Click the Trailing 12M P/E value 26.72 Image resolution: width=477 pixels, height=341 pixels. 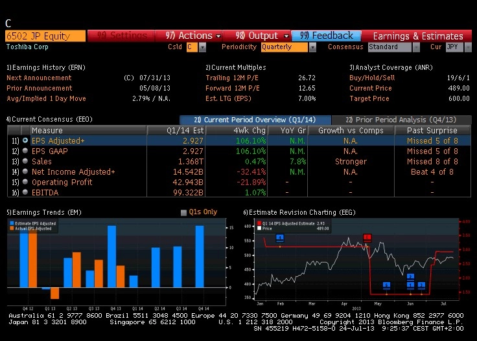tap(307, 78)
